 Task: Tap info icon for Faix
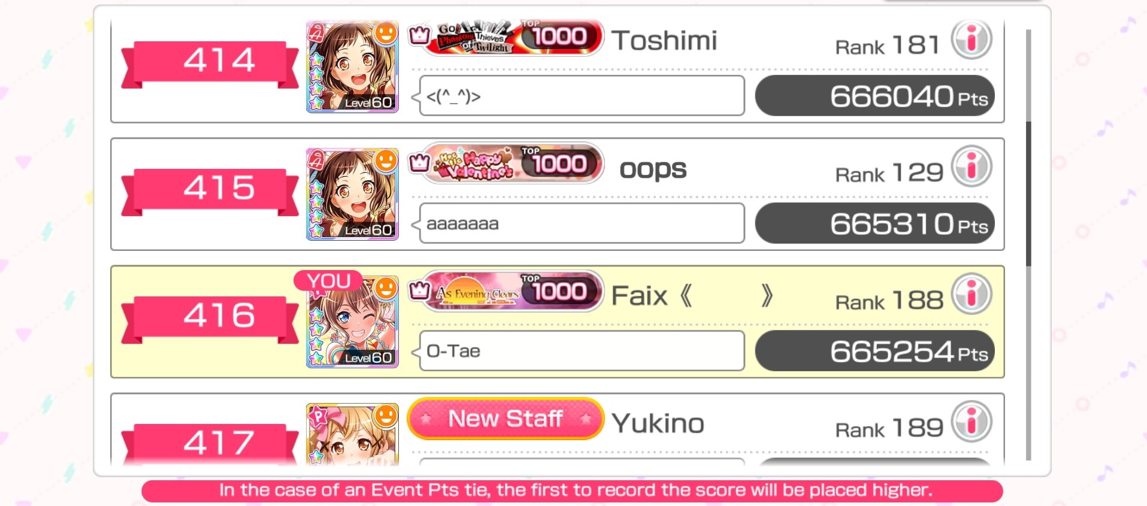point(972,294)
